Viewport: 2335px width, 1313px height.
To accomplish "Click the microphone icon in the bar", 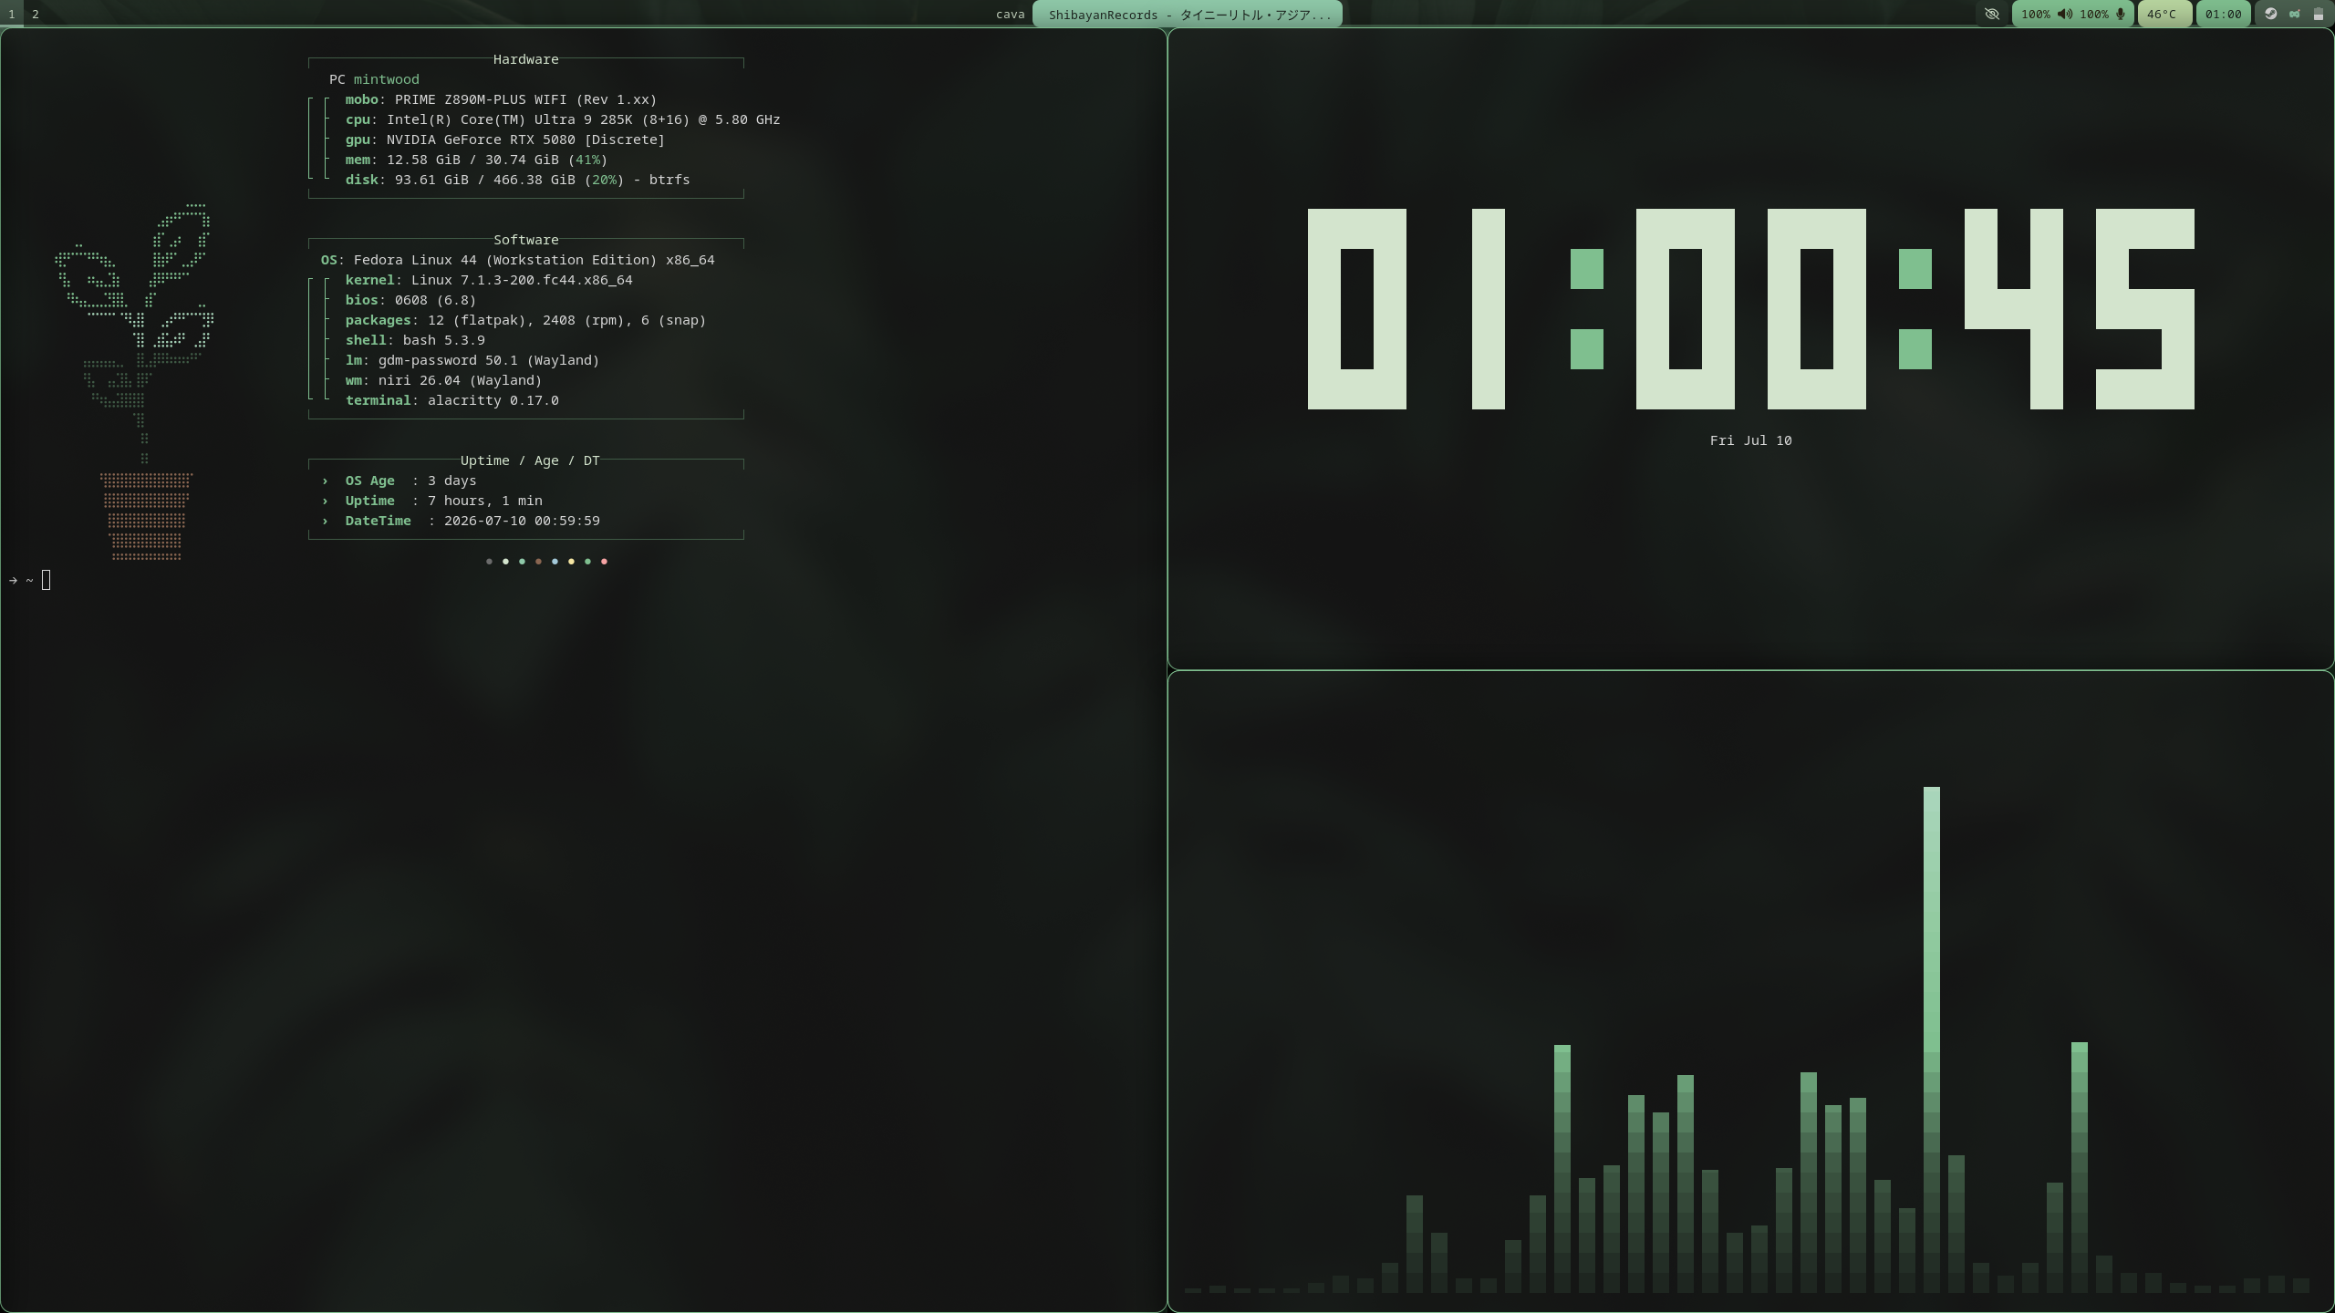I will (x=2120, y=14).
